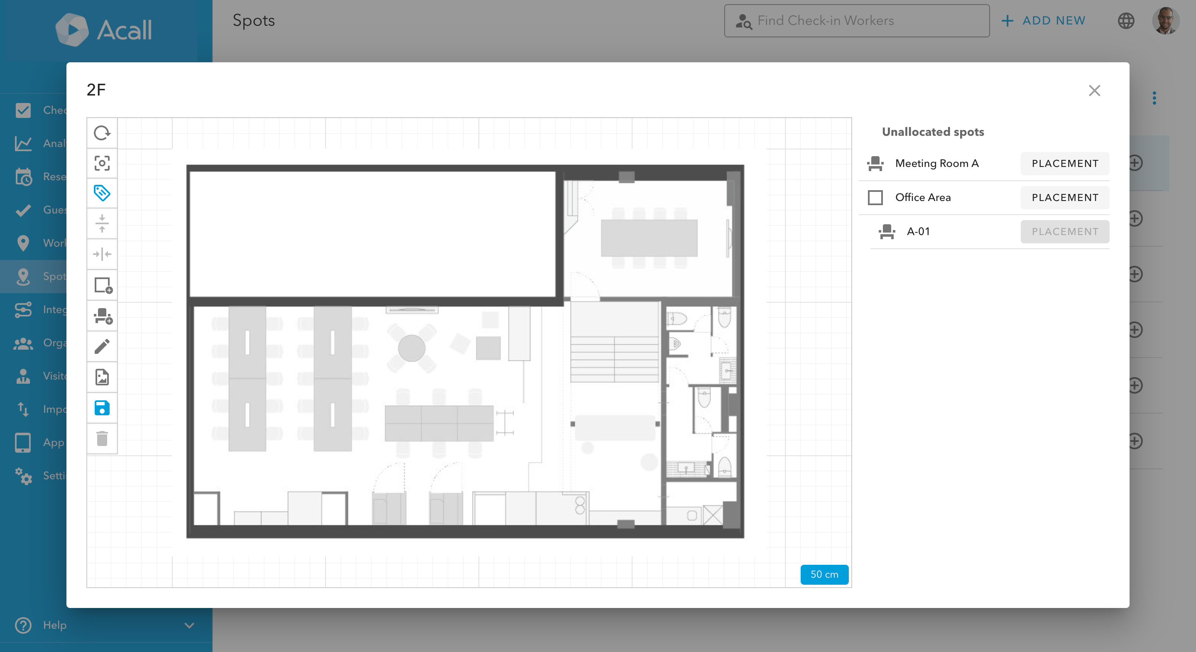Screen dimensions: 1196x652
Task: Click the horizontal align tool icon
Action: point(102,254)
